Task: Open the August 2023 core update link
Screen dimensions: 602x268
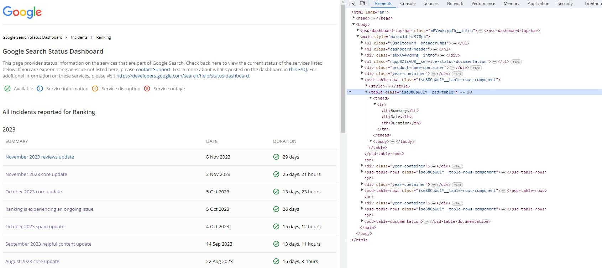Action: click(x=32, y=261)
